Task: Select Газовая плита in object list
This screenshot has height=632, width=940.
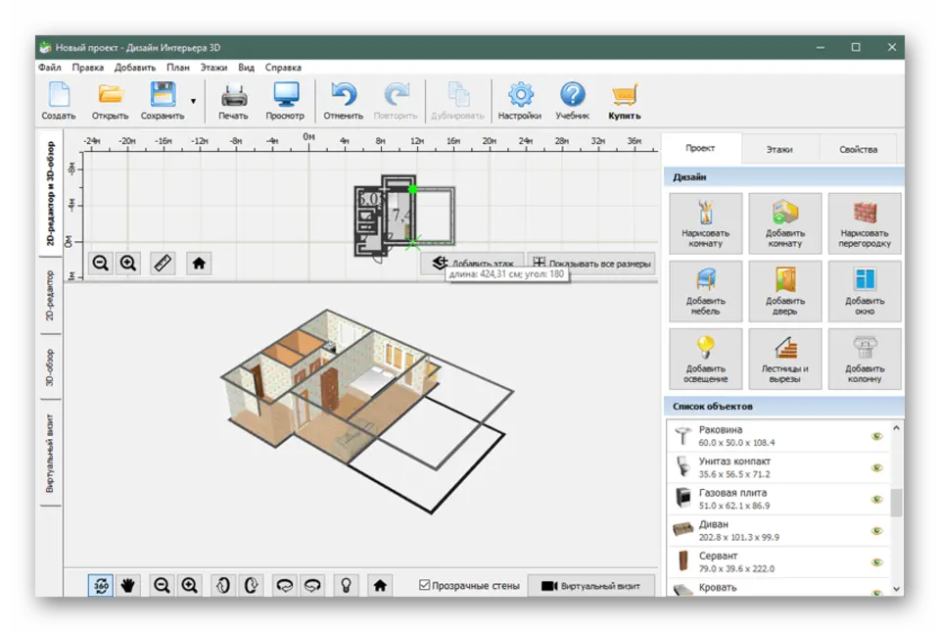Action: [778, 499]
